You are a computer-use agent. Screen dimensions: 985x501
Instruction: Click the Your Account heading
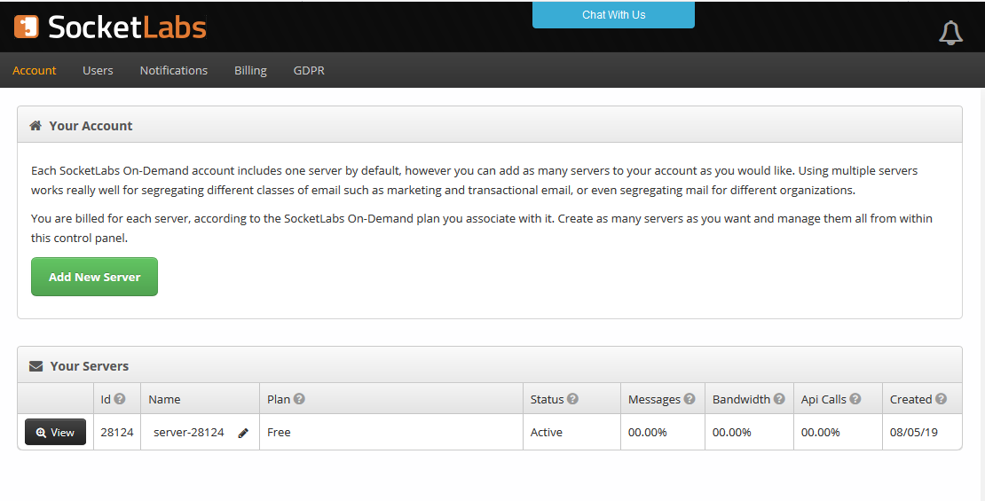pyautogui.click(x=91, y=126)
